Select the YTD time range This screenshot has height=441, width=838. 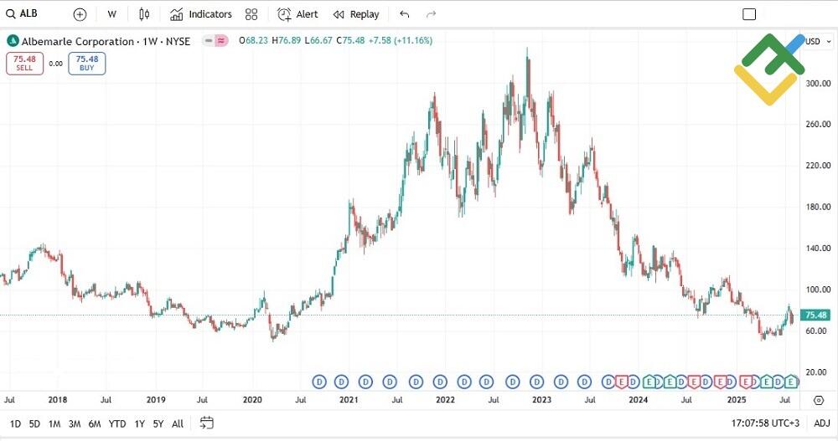coord(117,424)
